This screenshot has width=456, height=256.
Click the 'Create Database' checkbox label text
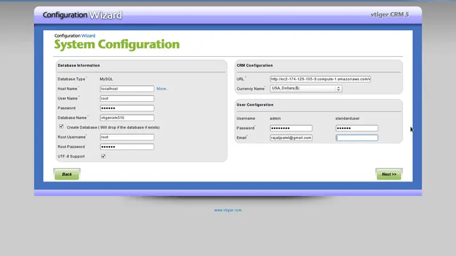[113, 127]
